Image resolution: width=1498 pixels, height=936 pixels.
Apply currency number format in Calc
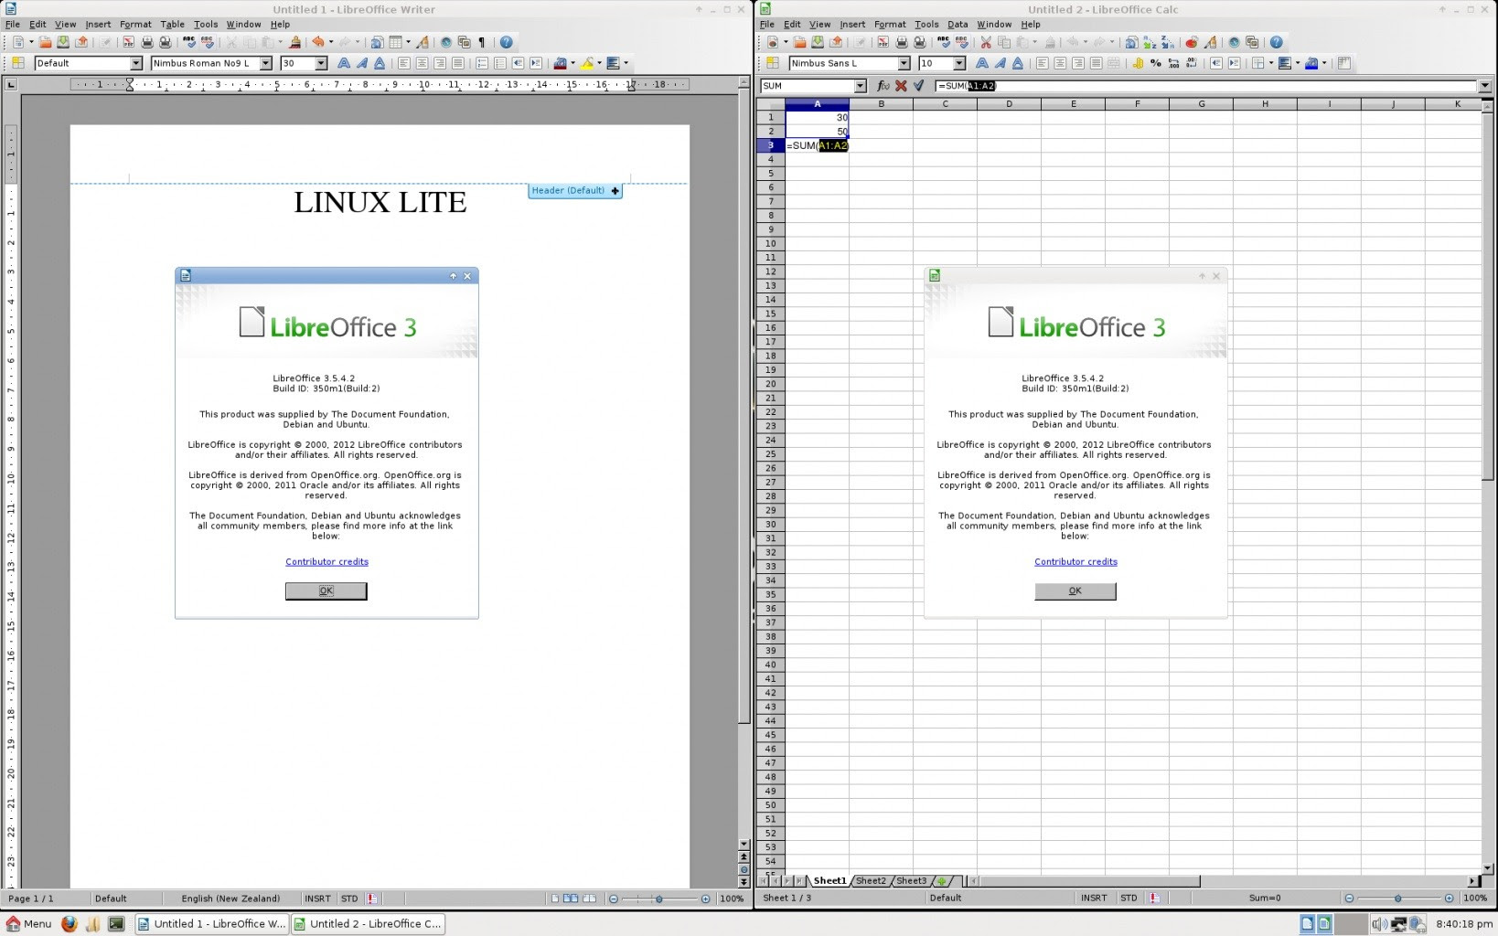[1138, 63]
